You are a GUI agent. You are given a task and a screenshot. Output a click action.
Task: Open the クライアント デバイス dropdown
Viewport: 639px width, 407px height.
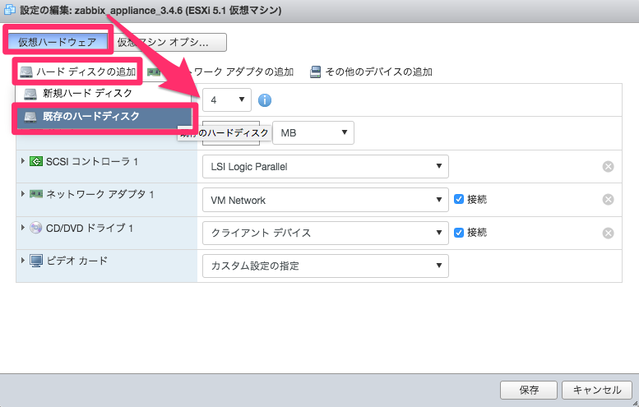point(325,233)
